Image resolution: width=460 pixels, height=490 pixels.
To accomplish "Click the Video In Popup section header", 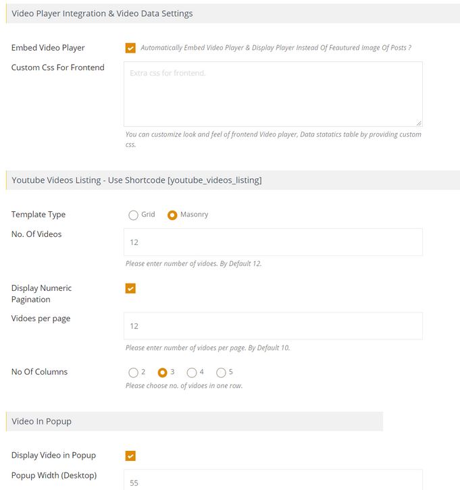I will (x=194, y=421).
